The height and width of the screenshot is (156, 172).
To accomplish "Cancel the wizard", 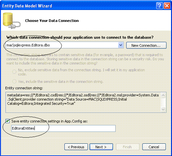I will pyautogui.click(x=154, y=147).
